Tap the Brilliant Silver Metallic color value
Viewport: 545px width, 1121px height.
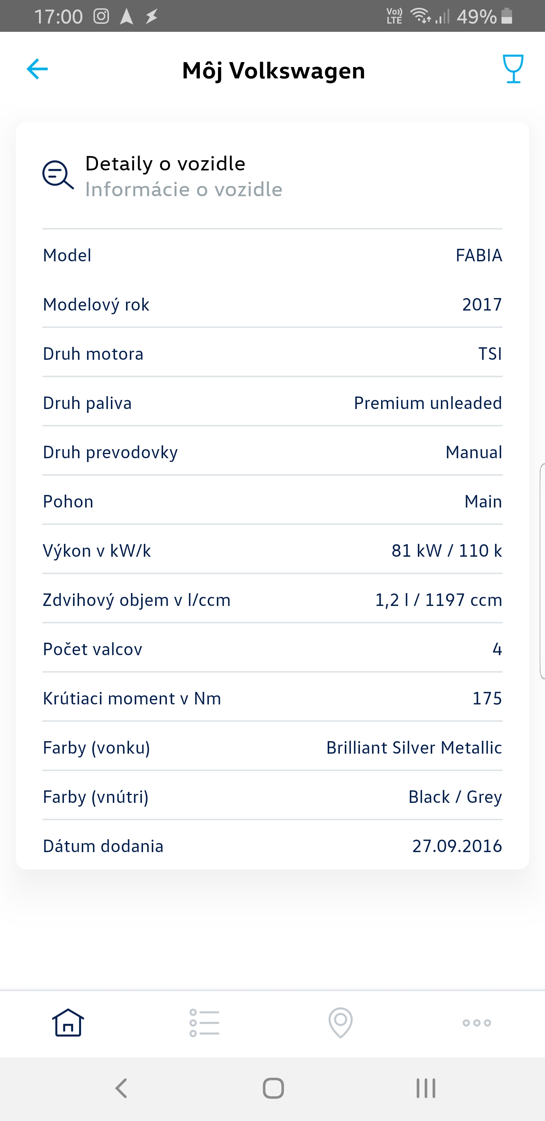point(414,748)
